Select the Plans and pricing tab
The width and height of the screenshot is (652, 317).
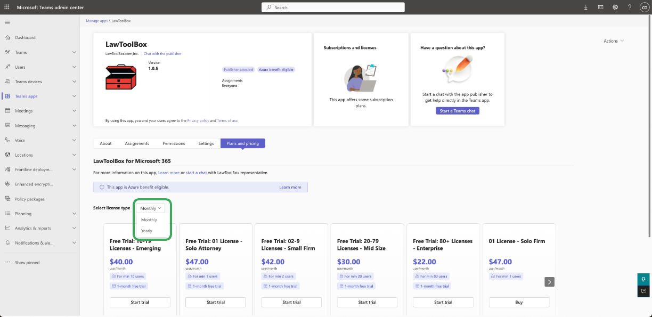coord(243,143)
